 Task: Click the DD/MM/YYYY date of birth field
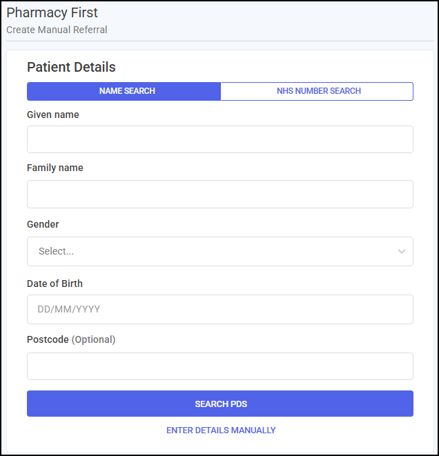point(220,309)
